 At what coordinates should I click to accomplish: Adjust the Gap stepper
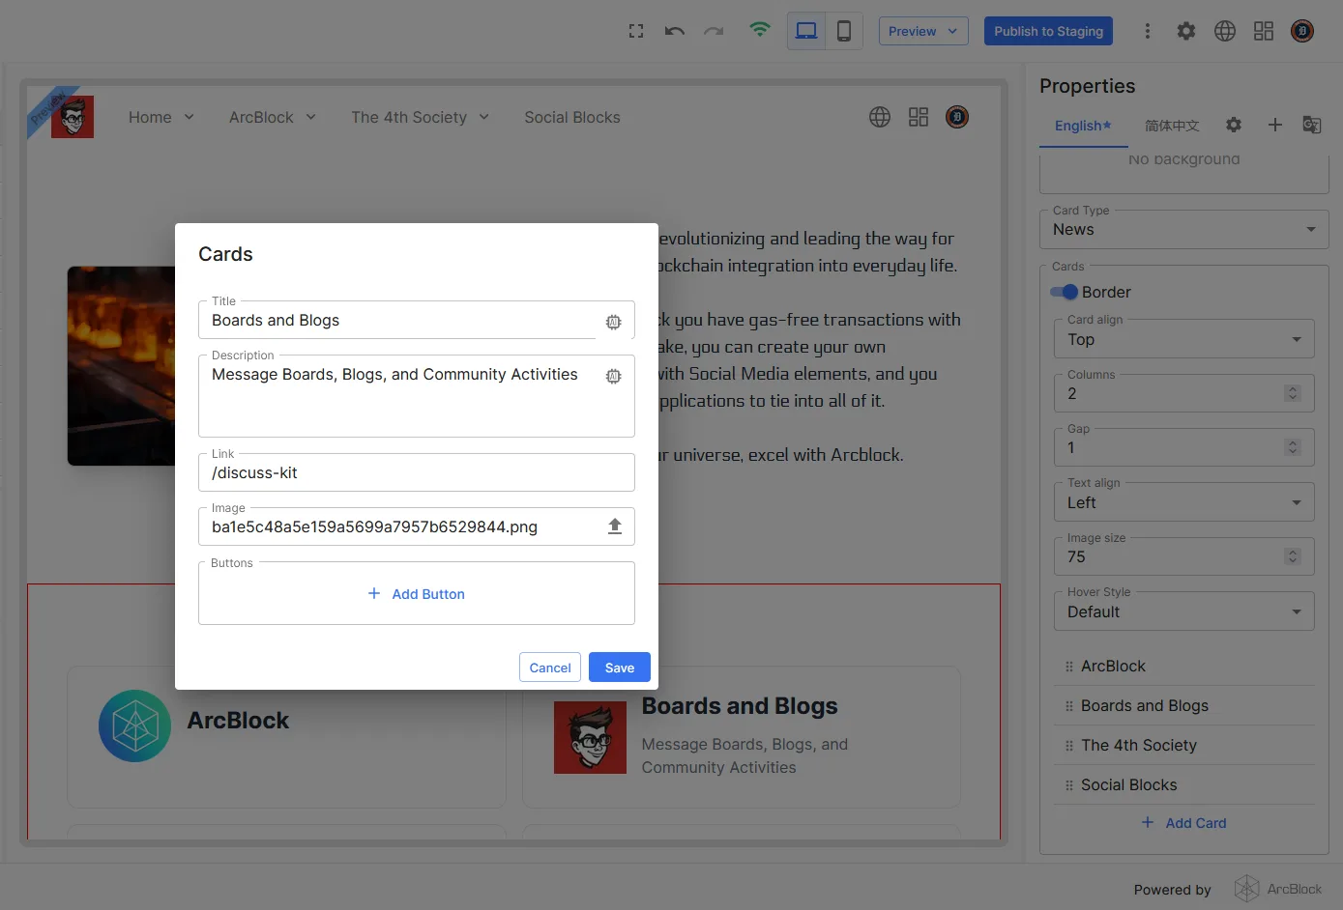(x=1293, y=447)
